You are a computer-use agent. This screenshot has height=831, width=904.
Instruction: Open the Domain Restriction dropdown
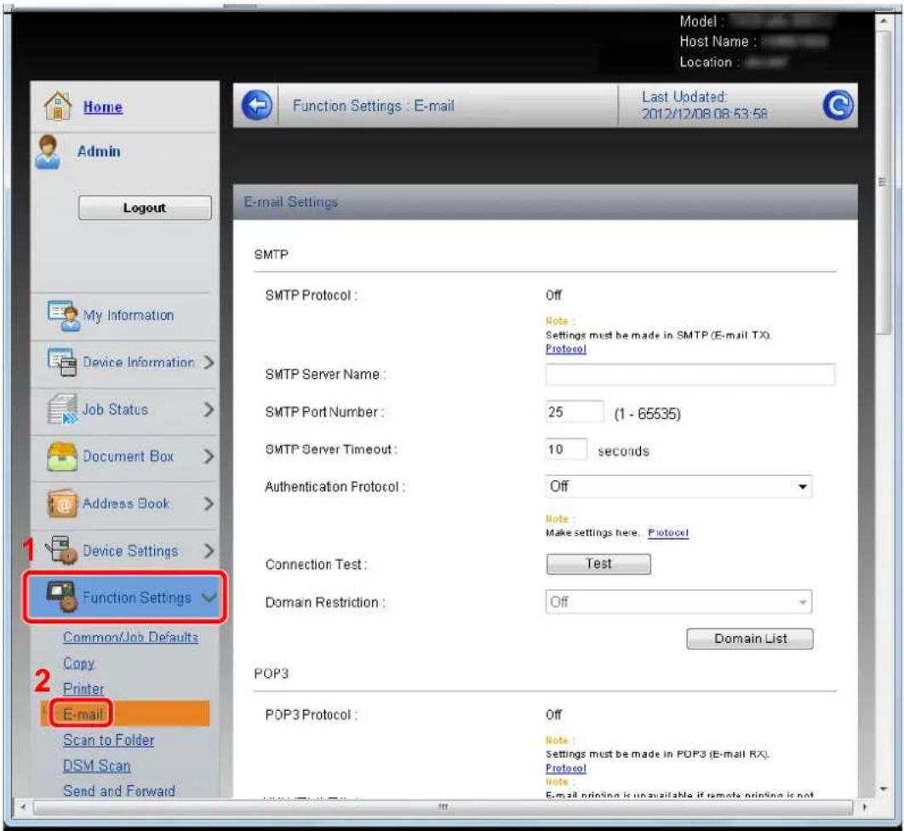(678, 602)
